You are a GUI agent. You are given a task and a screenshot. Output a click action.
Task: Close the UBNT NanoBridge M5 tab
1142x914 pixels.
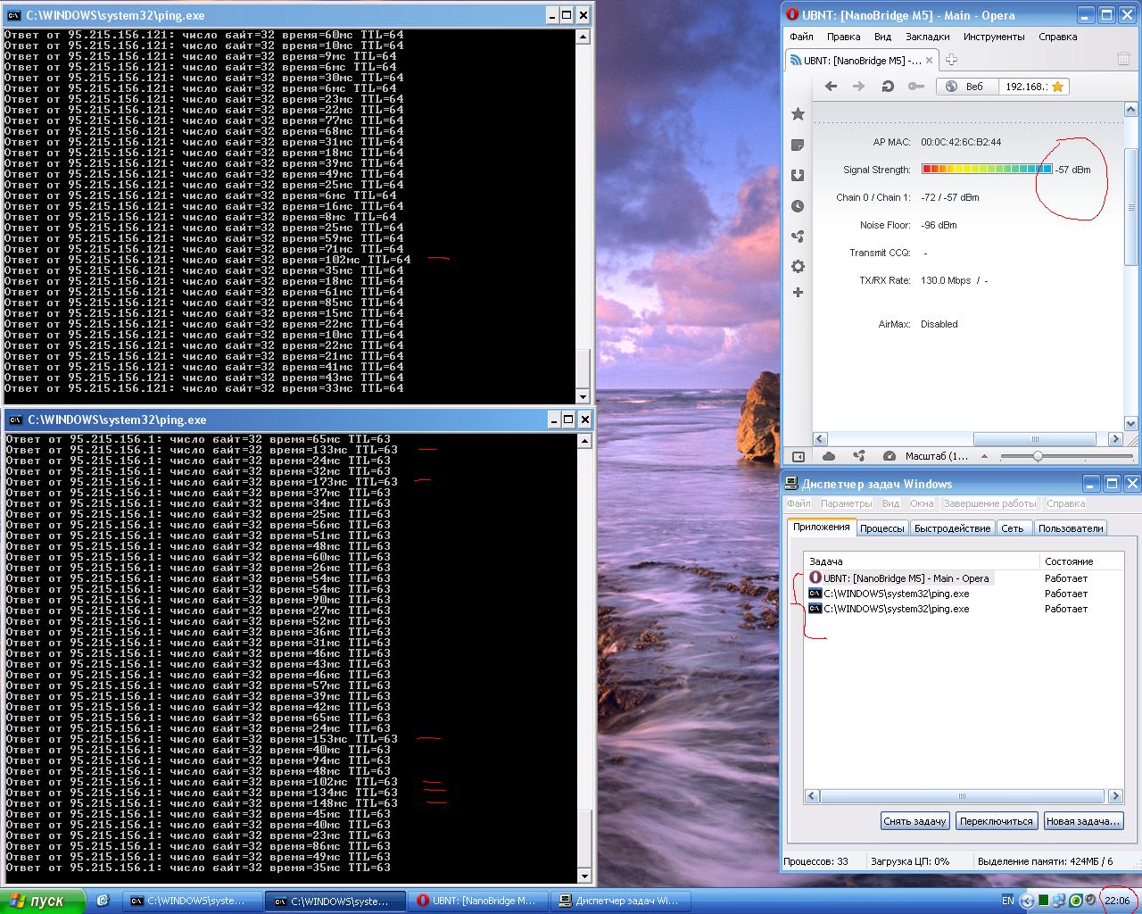[x=929, y=61]
